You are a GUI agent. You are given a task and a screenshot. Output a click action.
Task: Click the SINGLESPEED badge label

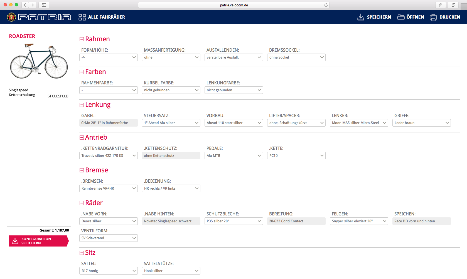(58, 96)
